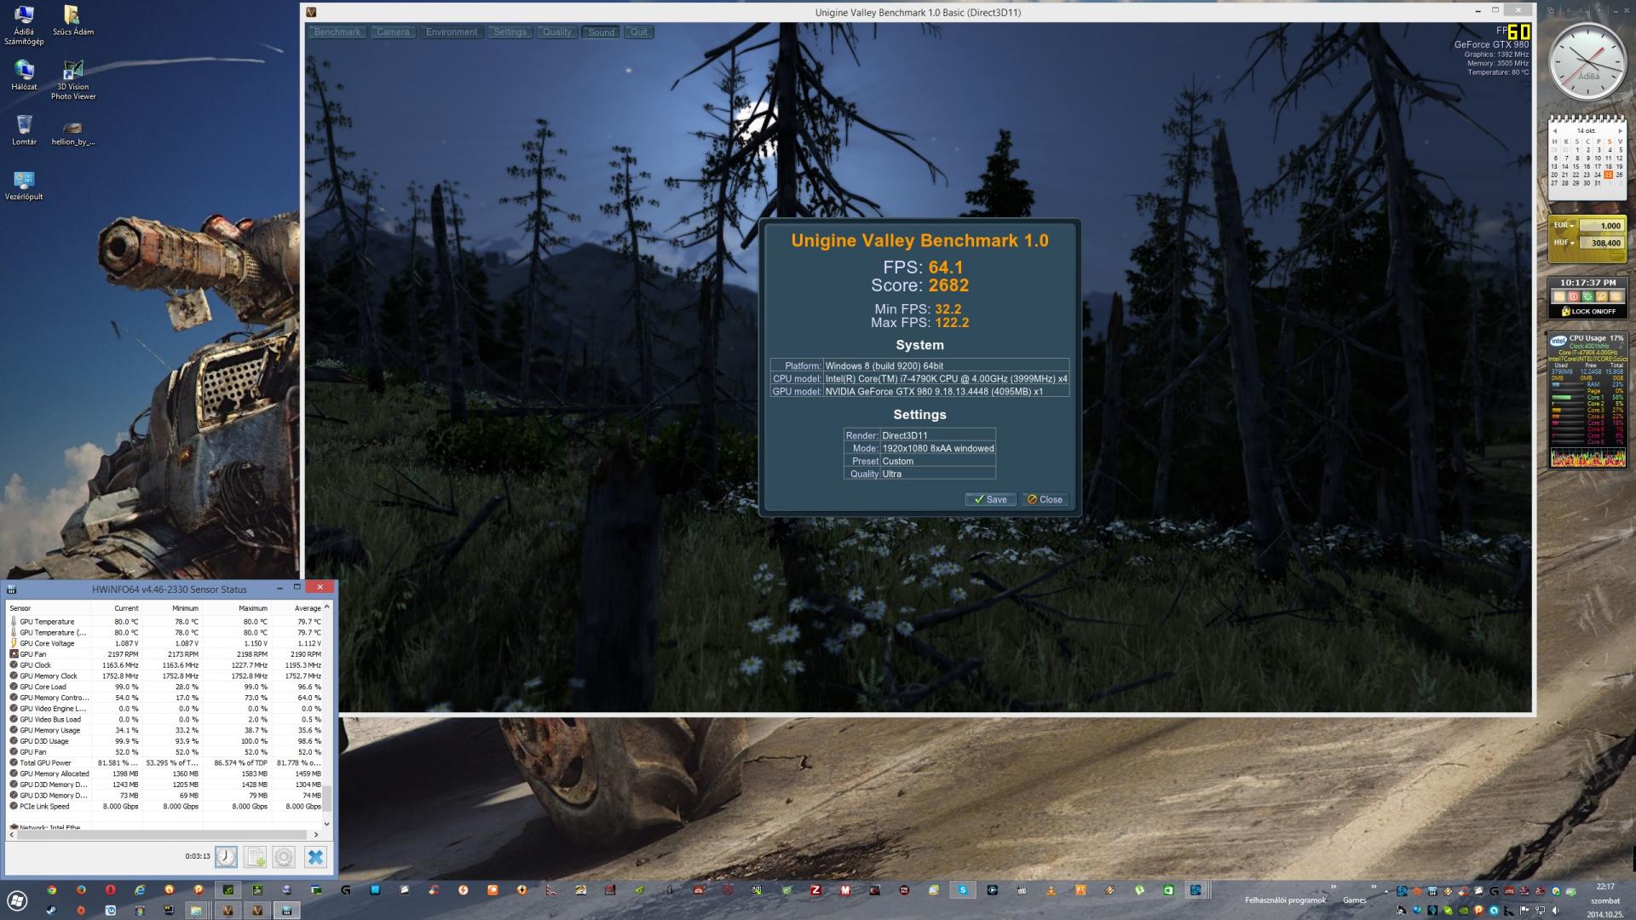
Task: Open the Quality menu in Valley
Action: click(556, 32)
